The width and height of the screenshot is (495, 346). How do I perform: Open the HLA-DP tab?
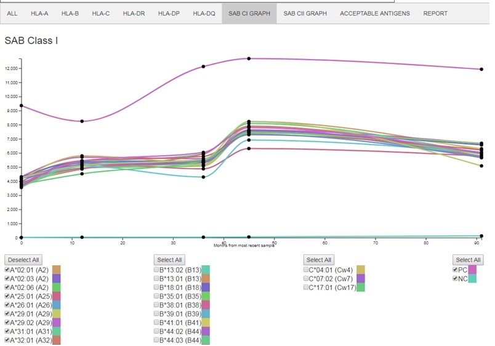pyautogui.click(x=169, y=14)
